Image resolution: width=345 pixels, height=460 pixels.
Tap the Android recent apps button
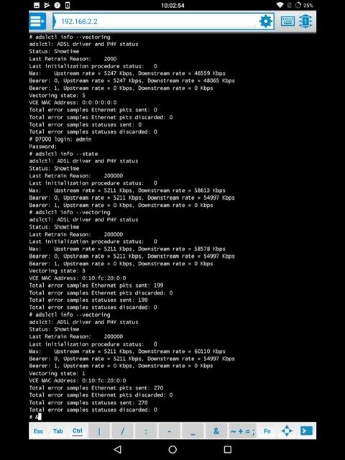point(228,449)
